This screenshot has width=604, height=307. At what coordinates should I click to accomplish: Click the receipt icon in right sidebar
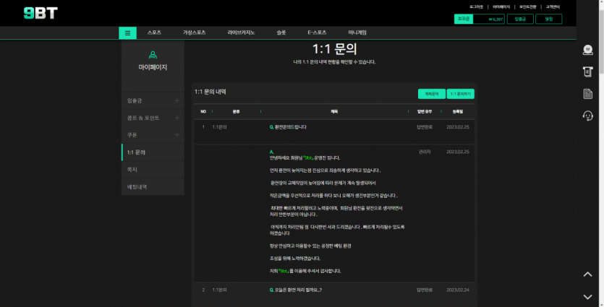tap(588, 72)
